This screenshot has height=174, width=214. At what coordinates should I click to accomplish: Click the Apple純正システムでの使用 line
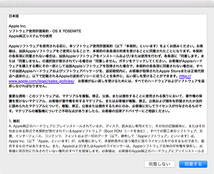tap(30, 36)
